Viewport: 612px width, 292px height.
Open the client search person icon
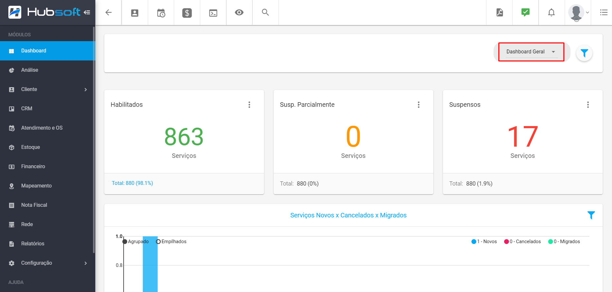pyautogui.click(x=135, y=12)
